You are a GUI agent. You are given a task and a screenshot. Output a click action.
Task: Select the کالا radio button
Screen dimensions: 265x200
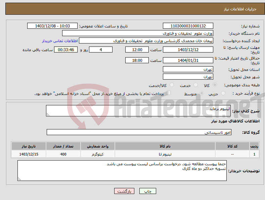(215, 85)
